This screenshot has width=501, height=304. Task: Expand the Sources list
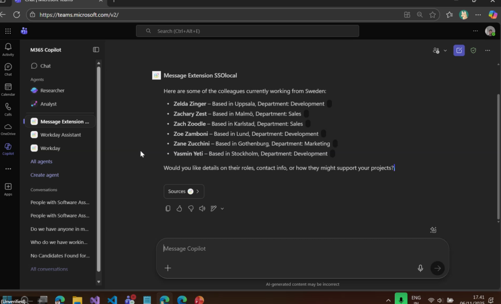(x=184, y=191)
